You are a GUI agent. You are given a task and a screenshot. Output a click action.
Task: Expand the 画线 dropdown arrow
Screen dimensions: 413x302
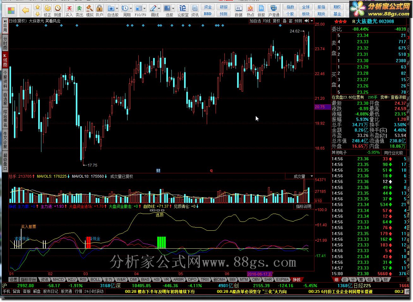tap(159, 9)
